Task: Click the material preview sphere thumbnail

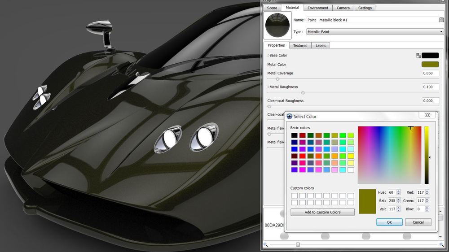Action: click(x=278, y=25)
